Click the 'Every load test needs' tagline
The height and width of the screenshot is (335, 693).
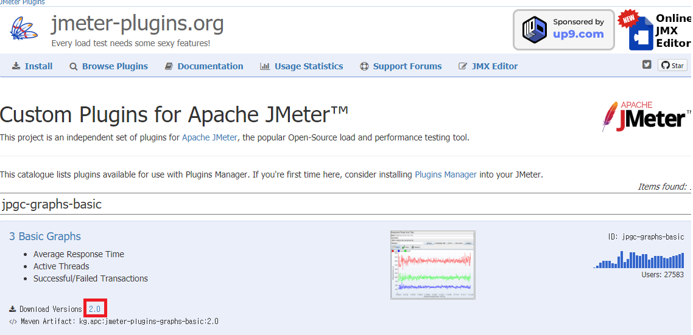pyautogui.click(x=131, y=43)
